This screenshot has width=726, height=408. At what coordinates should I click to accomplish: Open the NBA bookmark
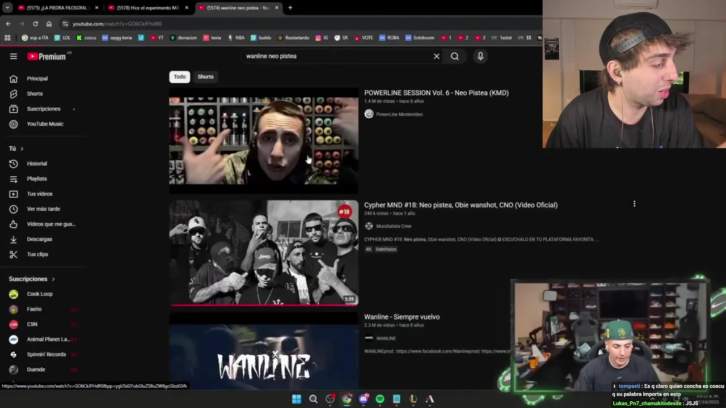pos(236,38)
